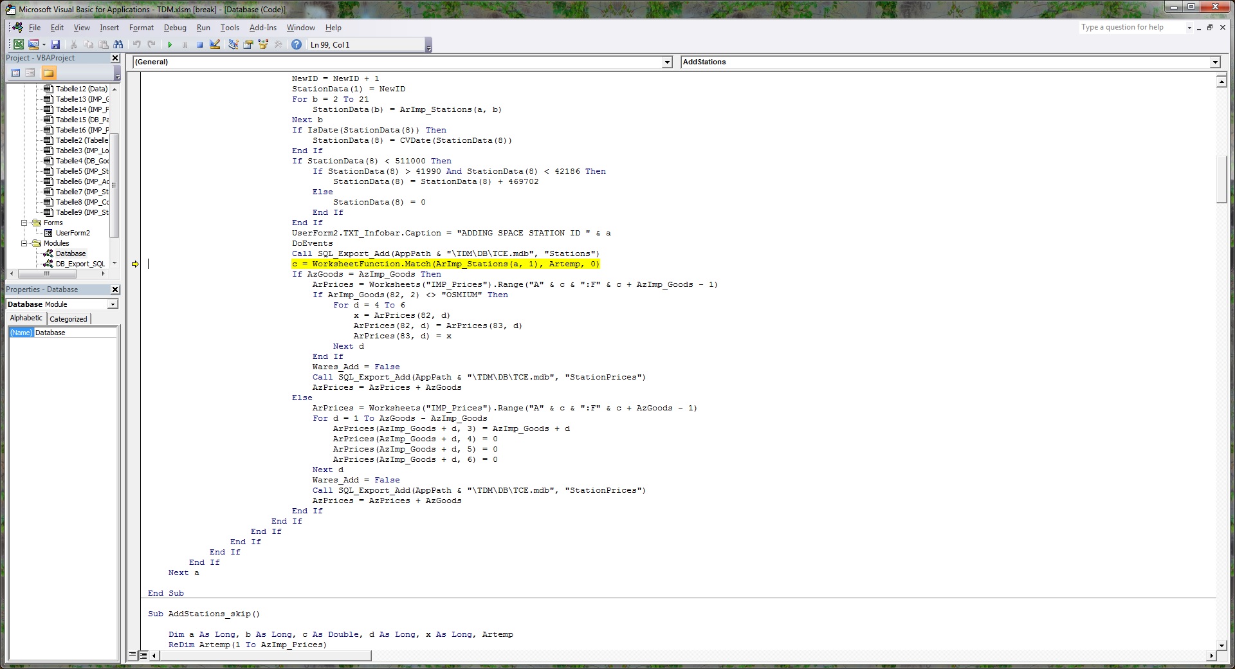Image resolution: width=1235 pixels, height=669 pixels.
Task: Click the Redo arrow icon
Action: coord(151,44)
